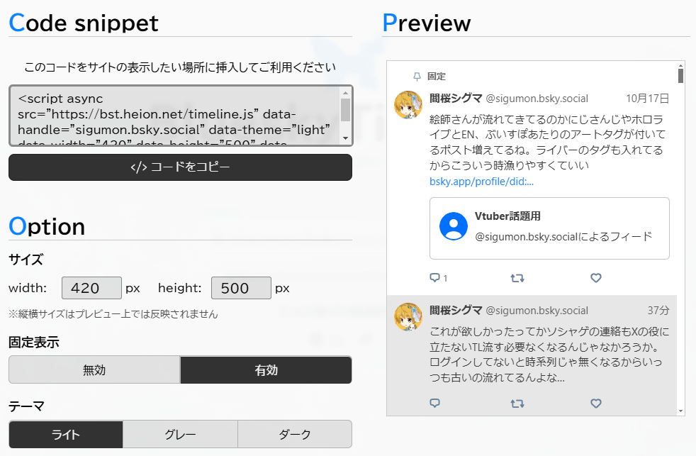Select the グレー theme

pos(180,434)
